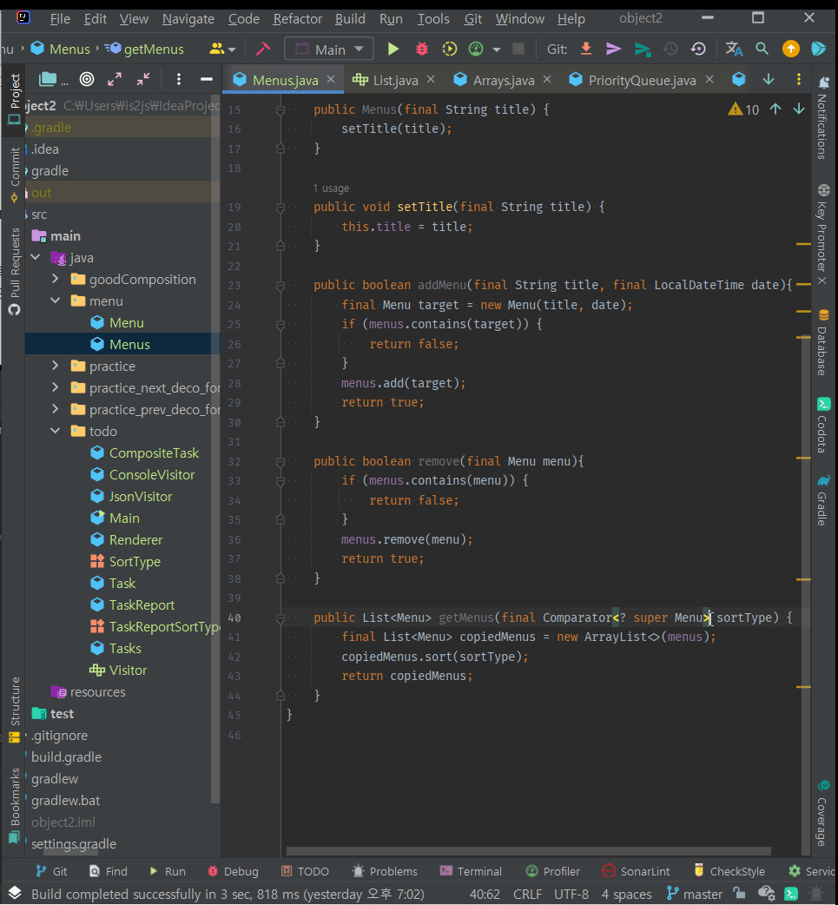Open the Tools menu

(x=432, y=18)
